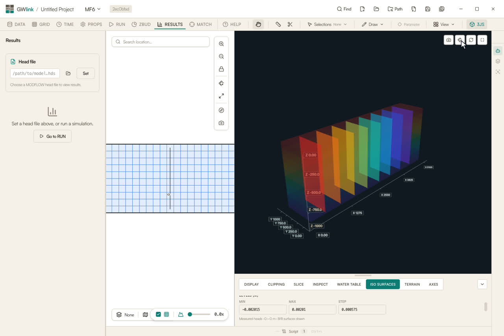The height and width of the screenshot is (336, 504).
Task: Toggle the grid visibility checkbox
Action: tap(158, 314)
